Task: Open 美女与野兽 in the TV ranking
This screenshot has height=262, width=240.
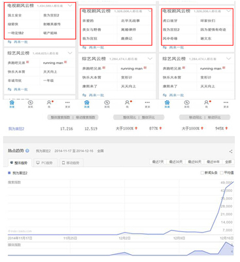Action: coord(92,29)
